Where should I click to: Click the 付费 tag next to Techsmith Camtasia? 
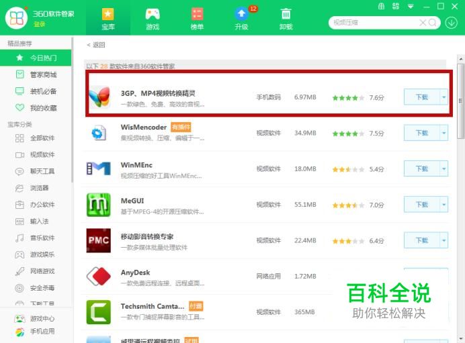click(196, 306)
